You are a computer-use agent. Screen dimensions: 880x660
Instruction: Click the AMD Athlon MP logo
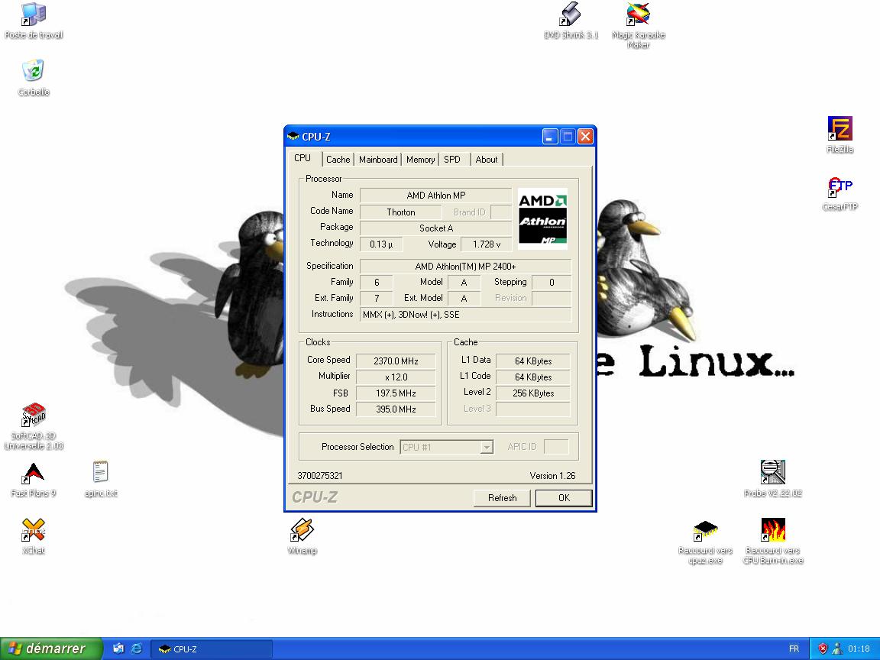[x=542, y=218]
